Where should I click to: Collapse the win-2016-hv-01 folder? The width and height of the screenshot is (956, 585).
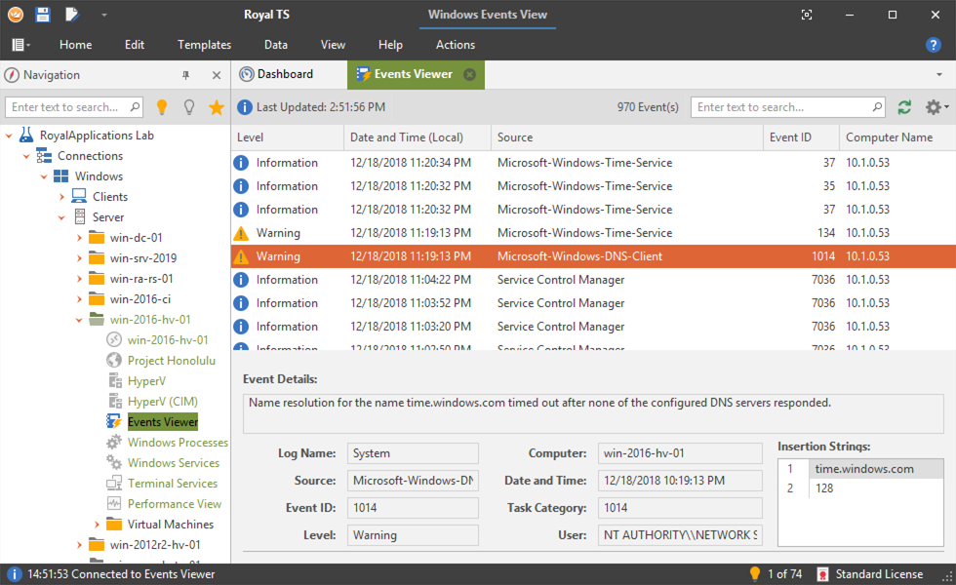click(79, 320)
